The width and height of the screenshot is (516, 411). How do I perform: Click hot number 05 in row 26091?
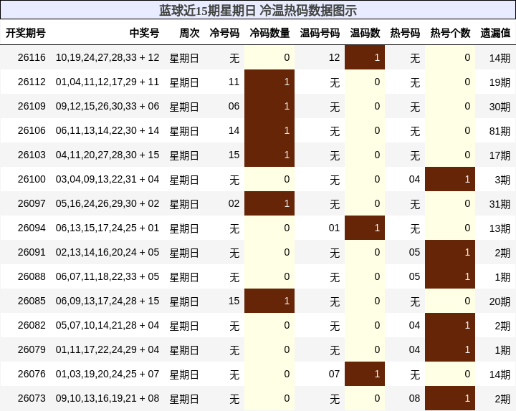tap(414, 252)
